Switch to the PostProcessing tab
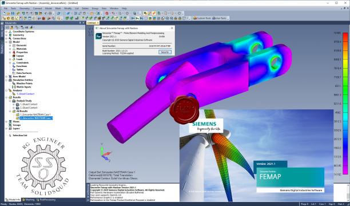Viewport: 350px width, 206px height. click(46, 200)
